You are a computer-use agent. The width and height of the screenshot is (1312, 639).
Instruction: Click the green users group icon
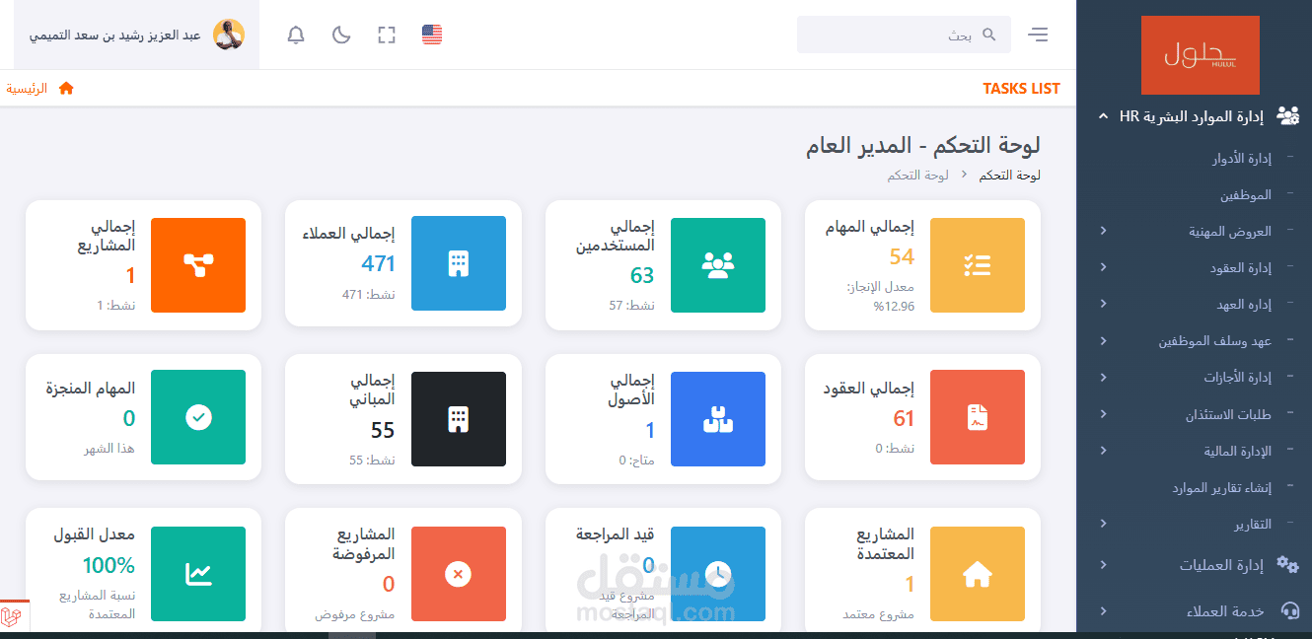717,263
